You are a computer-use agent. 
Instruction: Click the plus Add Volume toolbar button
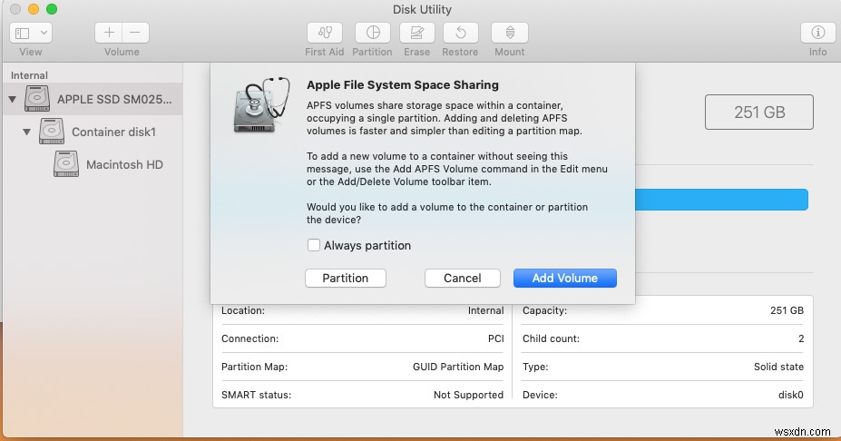pyautogui.click(x=108, y=33)
